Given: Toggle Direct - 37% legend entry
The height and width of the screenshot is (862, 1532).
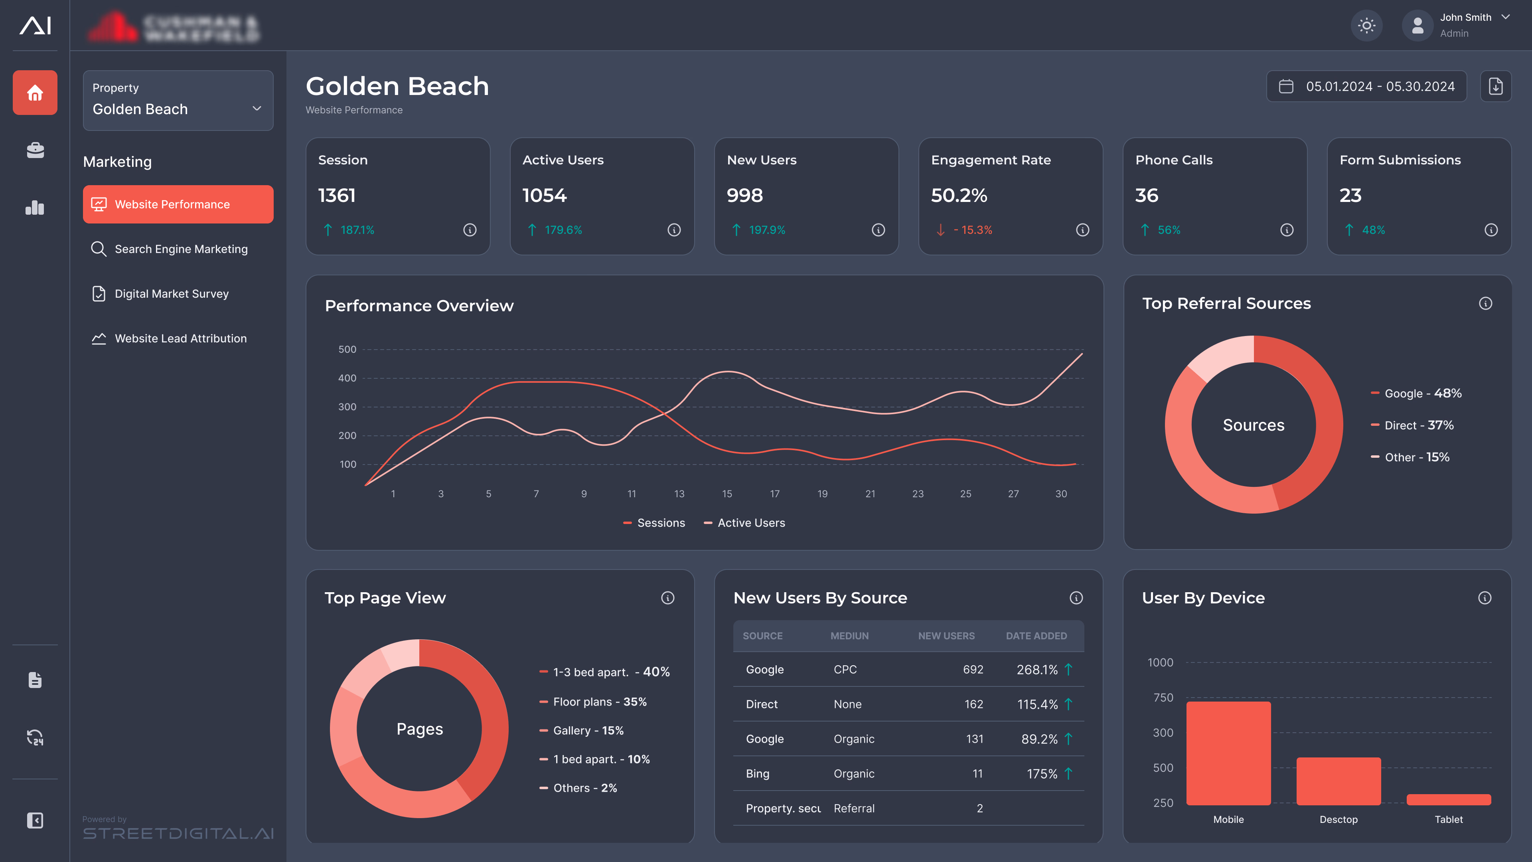Looking at the screenshot, I should click(1412, 425).
